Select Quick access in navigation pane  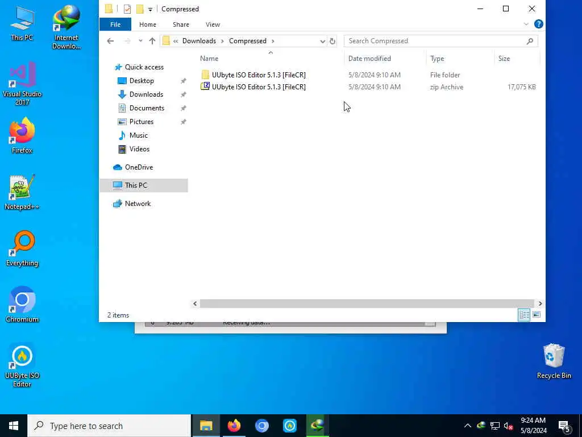pos(144,67)
